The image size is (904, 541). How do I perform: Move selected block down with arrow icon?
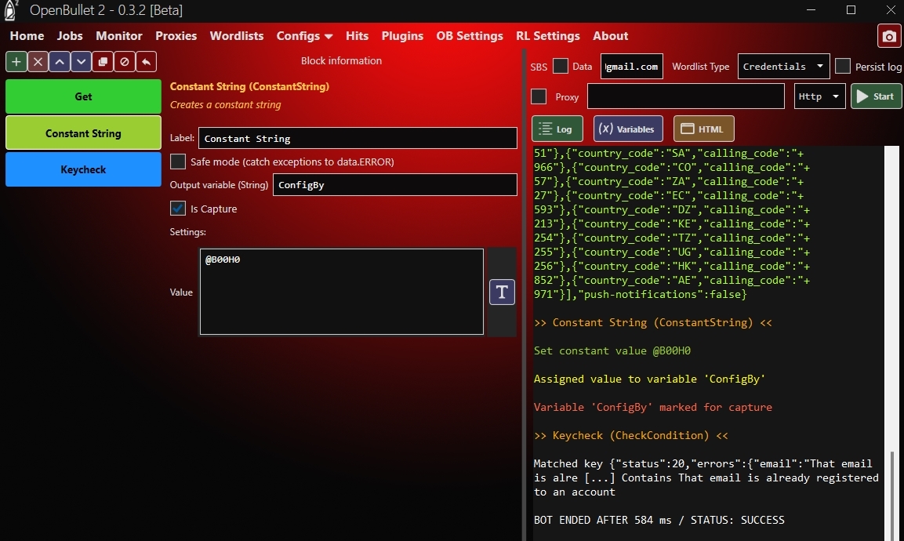(81, 62)
